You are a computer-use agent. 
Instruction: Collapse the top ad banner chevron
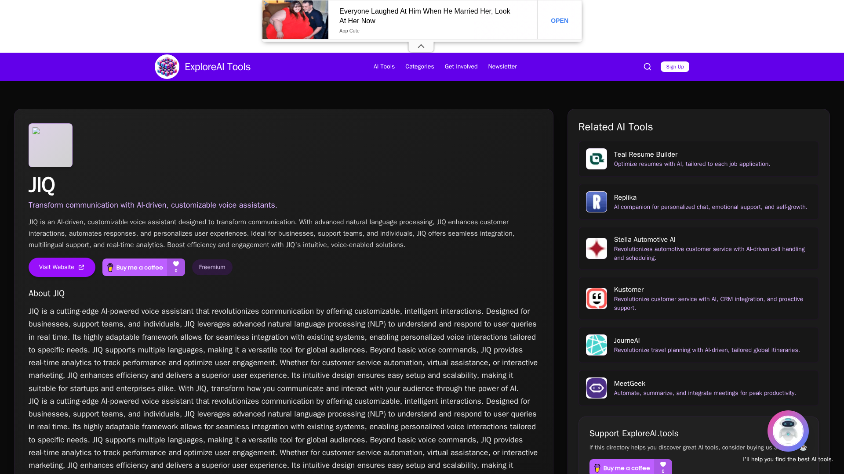tap(421, 46)
